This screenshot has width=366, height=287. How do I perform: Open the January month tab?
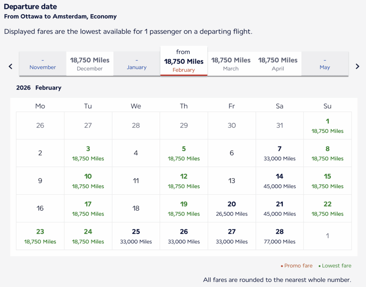(x=137, y=64)
